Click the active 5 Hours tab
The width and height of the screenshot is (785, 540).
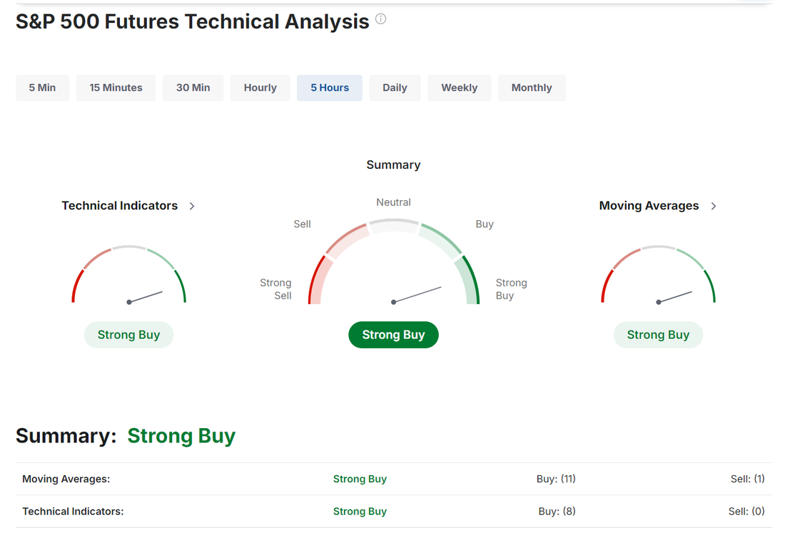click(x=330, y=88)
